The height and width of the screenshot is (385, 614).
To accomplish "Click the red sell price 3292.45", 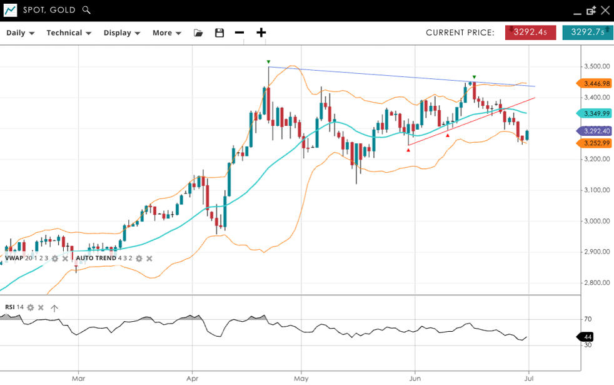I will 530,33.
